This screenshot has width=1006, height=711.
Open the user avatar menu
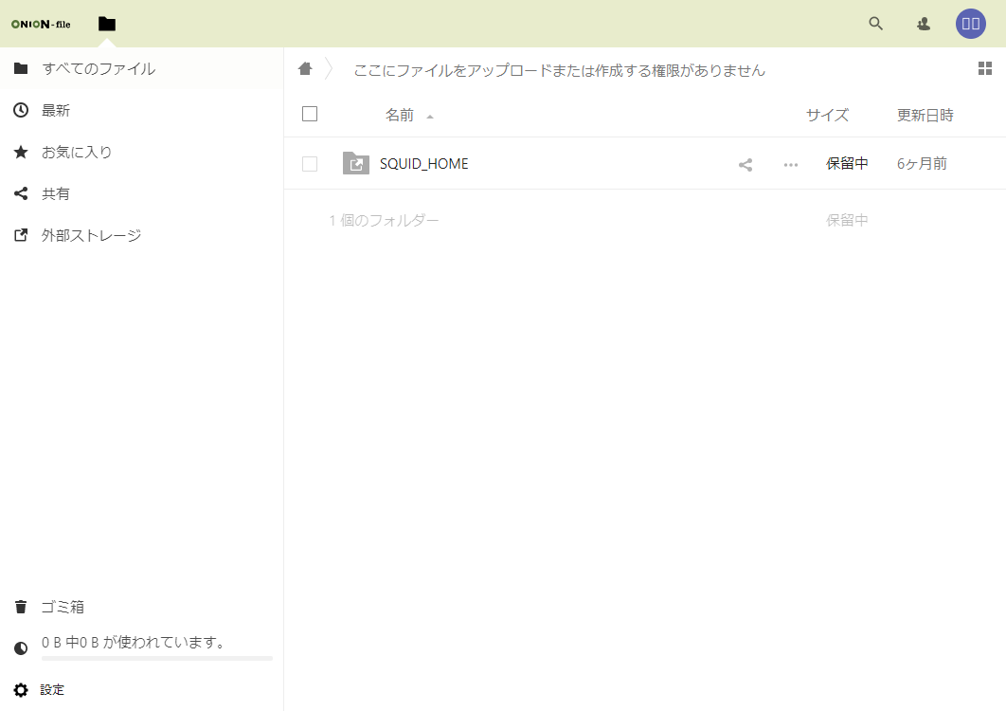point(971,24)
